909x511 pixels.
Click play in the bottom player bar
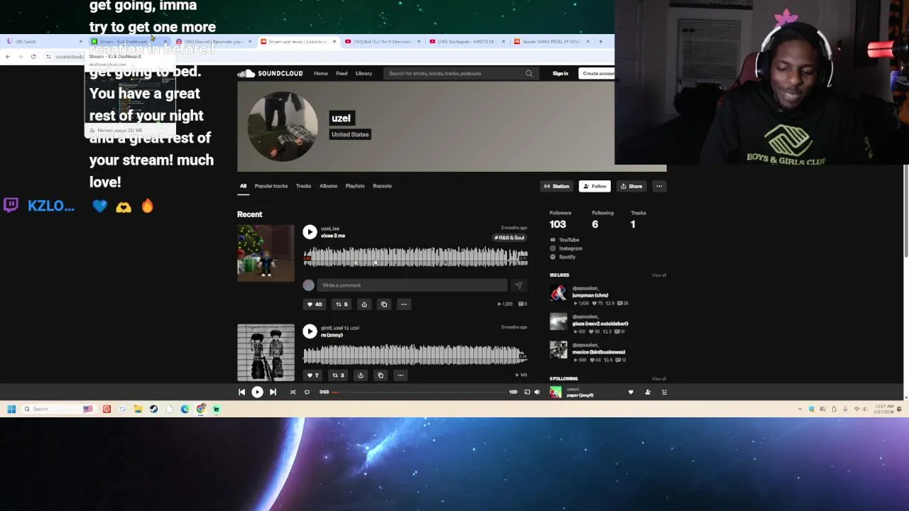coord(257,392)
